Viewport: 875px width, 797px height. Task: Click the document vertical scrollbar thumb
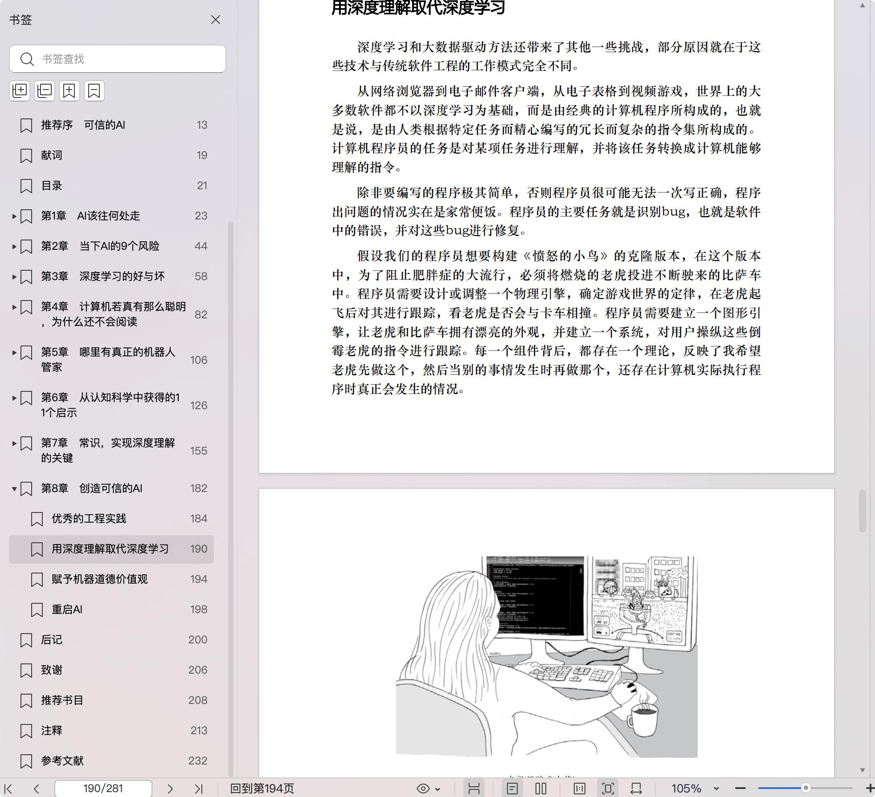pyautogui.click(x=863, y=511)
